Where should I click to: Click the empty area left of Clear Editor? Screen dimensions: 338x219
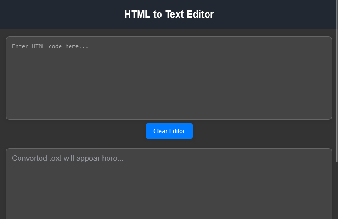point(71,131)
